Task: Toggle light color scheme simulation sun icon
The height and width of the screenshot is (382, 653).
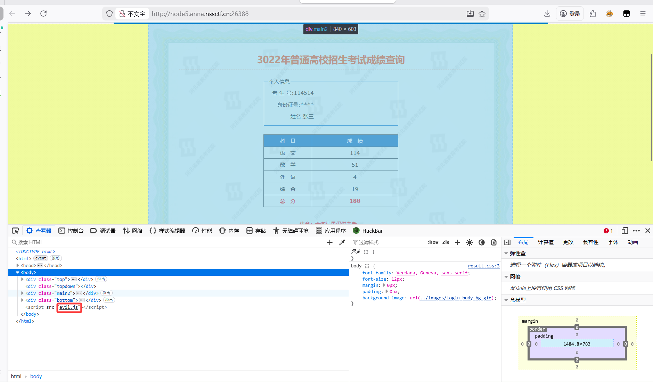Action: [x=470, y=242]
